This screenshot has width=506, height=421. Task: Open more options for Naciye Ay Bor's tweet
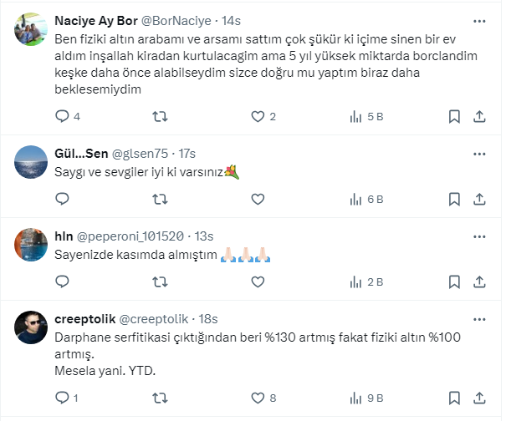[x=479, y=20]
